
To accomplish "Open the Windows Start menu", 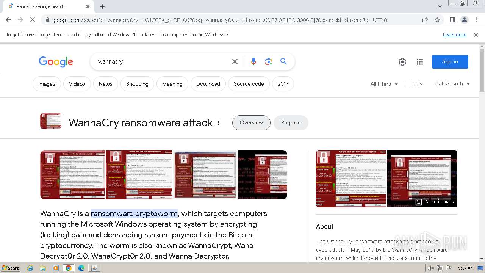I will (x=11, y=268).
